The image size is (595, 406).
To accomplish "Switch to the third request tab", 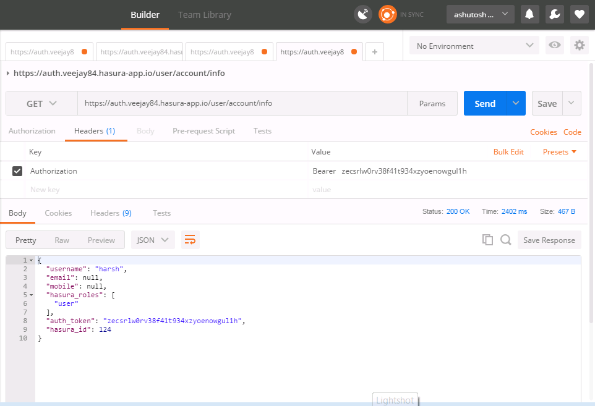I will point(229,52).
